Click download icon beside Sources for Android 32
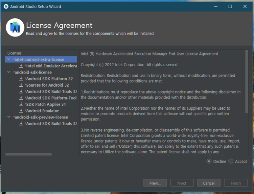254x194 pixels. click(21, 85)
